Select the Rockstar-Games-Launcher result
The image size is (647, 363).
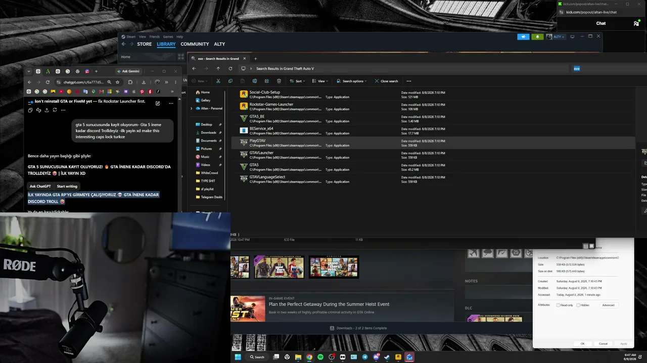point(433,107)
